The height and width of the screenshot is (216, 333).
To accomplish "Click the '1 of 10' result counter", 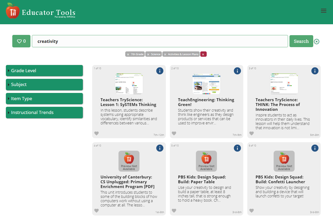I will 97,68.
